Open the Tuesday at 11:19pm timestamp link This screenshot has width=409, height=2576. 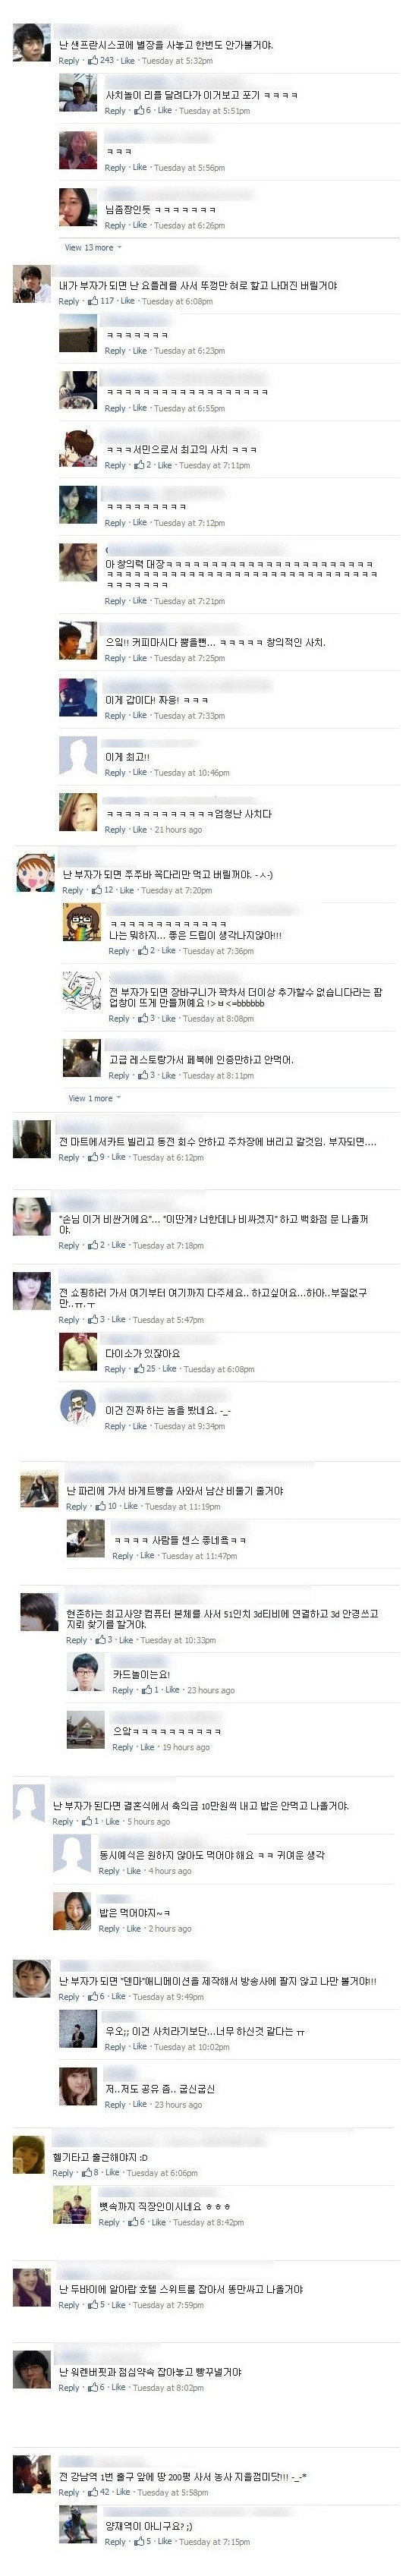click(182, 1506)
